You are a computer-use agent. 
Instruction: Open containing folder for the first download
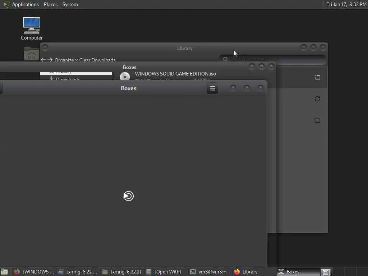317,77
